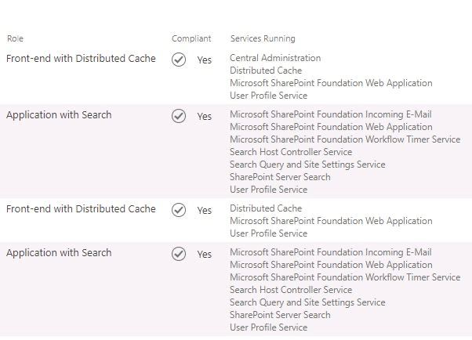Select the upper Application with Search role
The width and height of the screenshot is (472, 340).
(x=59, y=115)
